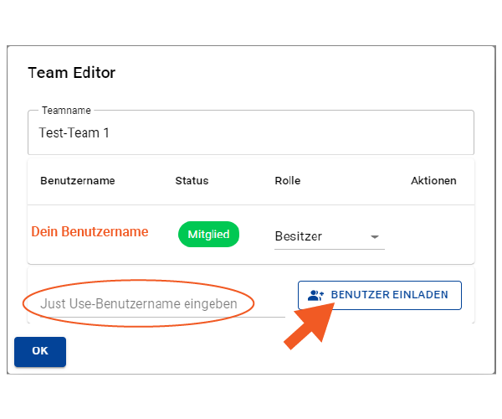Open the Besitzer role dropdown
The image size is (502, 419).
[x=330, y=236]
